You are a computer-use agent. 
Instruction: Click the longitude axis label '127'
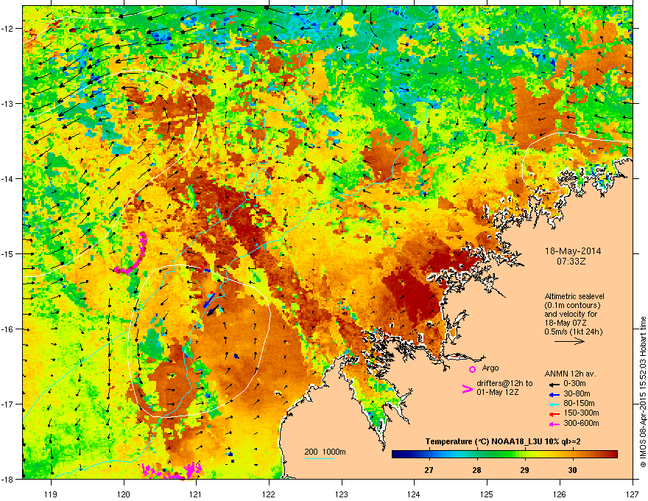633,494
